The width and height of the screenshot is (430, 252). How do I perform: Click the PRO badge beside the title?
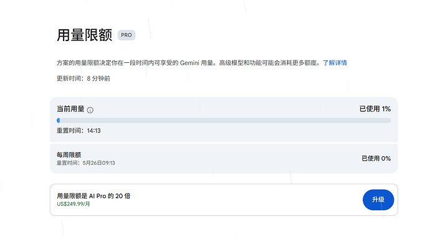127,35
